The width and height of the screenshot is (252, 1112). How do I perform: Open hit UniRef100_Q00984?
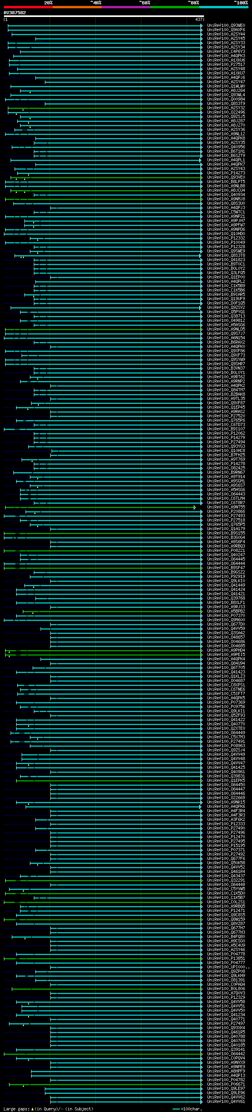coord(226,99)
